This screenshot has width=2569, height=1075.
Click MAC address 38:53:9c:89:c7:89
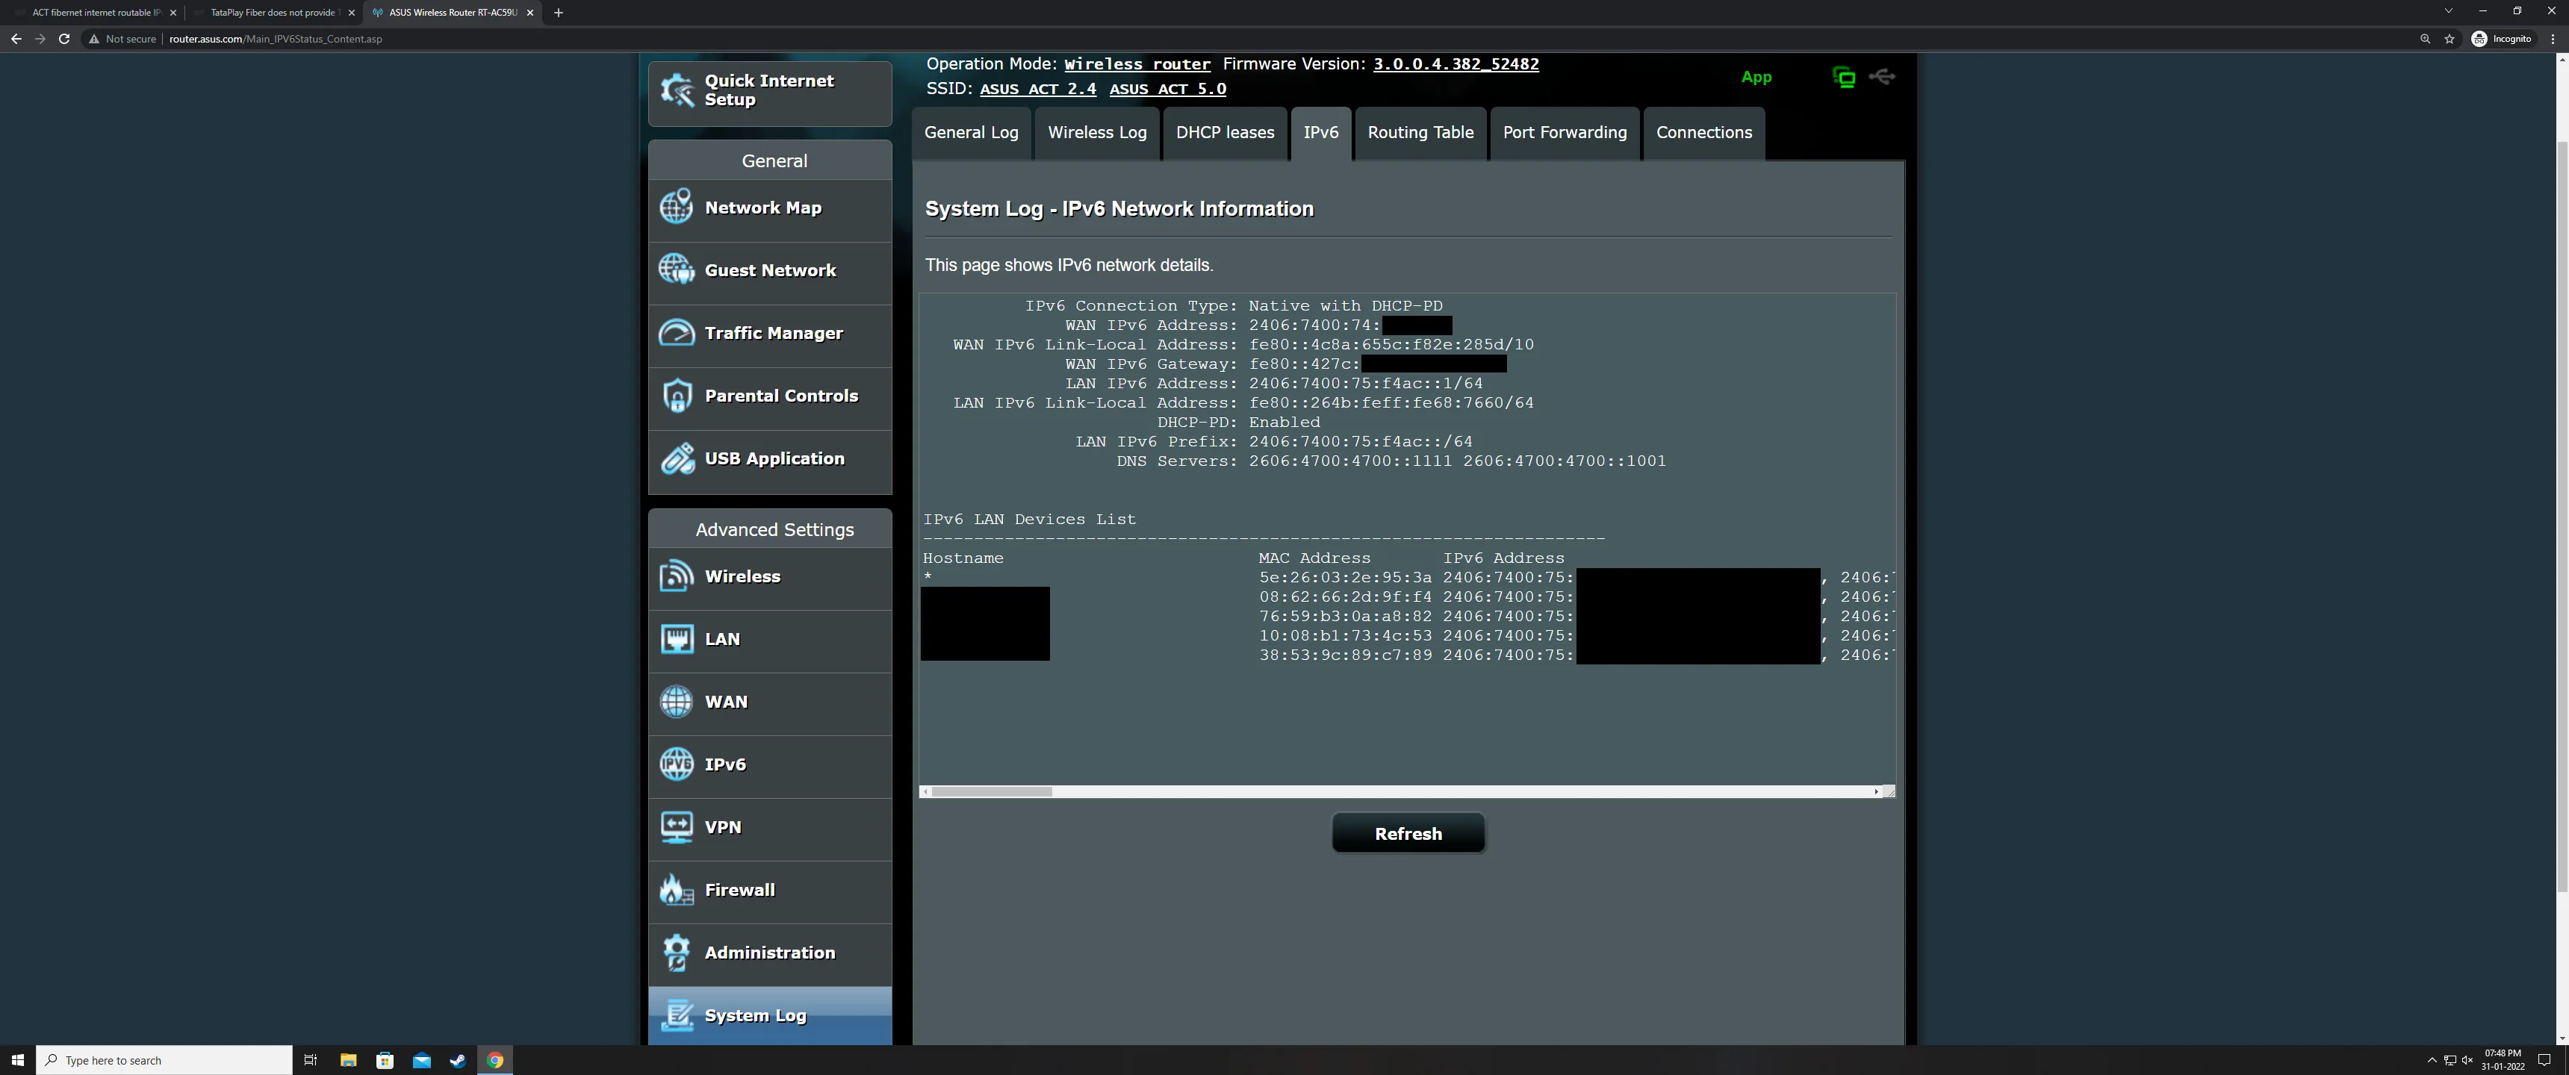1344,655
